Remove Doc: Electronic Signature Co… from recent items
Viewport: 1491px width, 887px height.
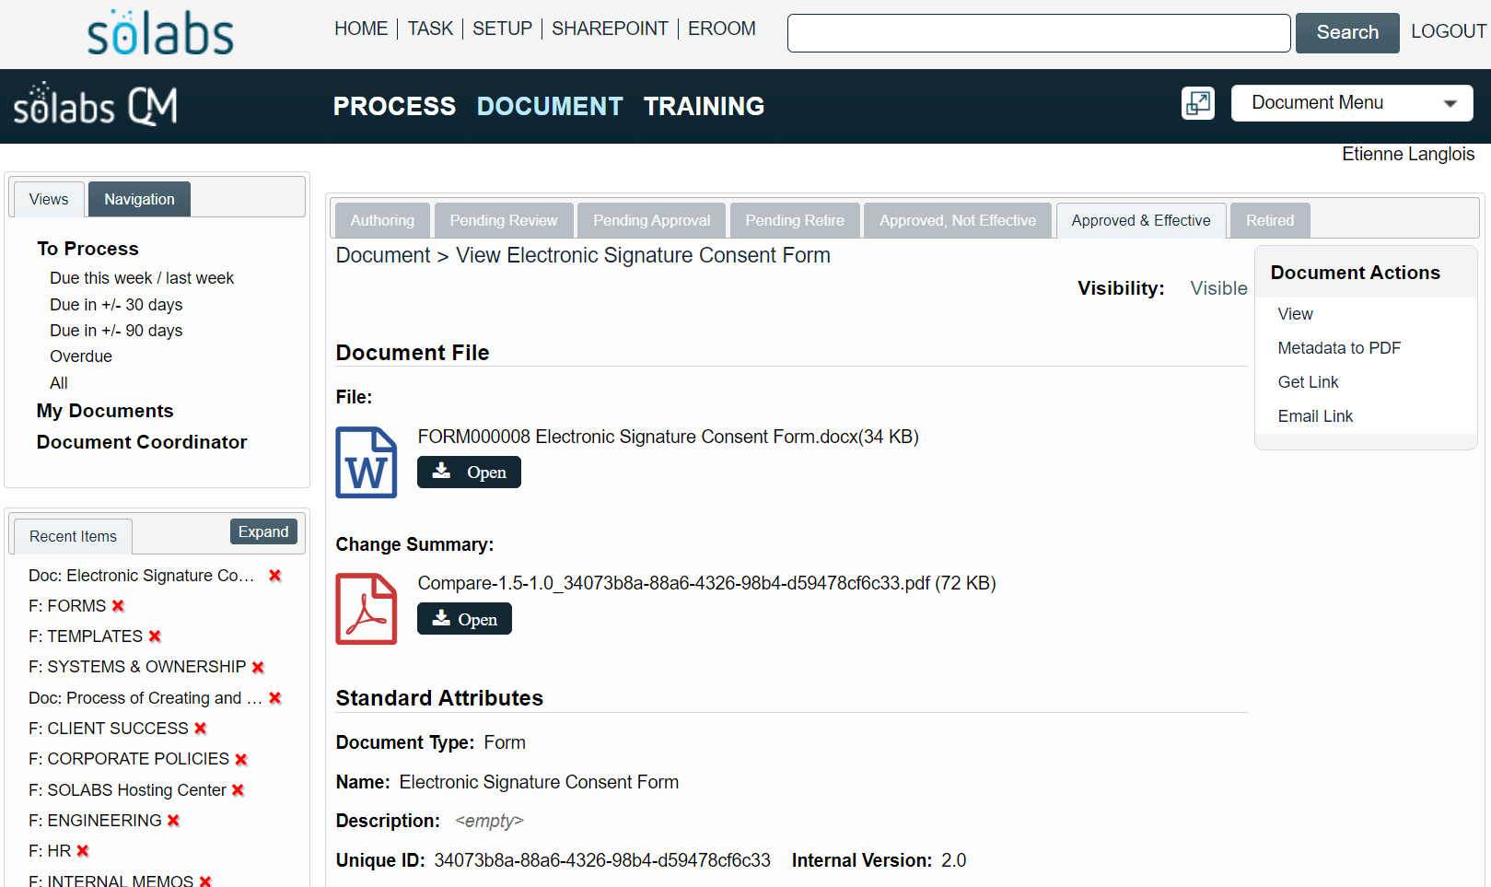click(274, 576)
